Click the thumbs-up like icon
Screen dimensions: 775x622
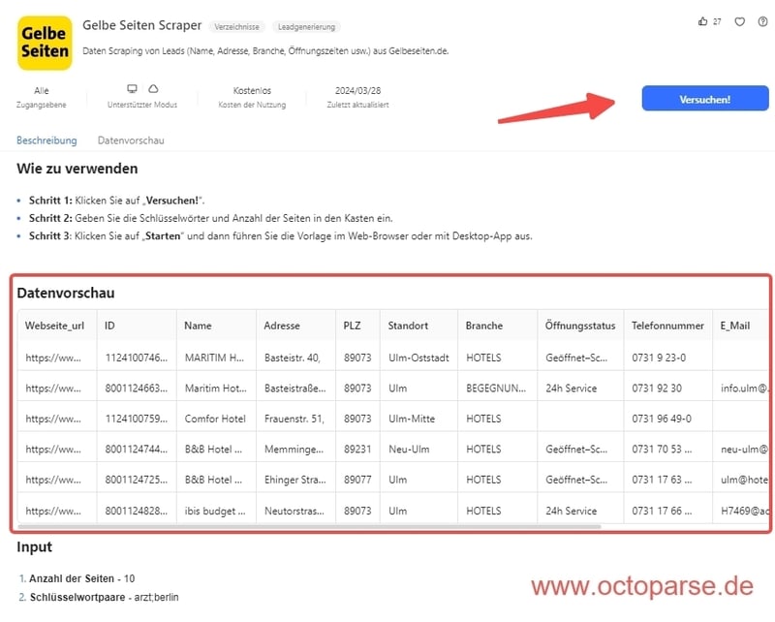[702, 21]
